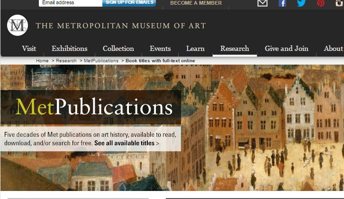Open the Give and Join menu

point(287,49)
